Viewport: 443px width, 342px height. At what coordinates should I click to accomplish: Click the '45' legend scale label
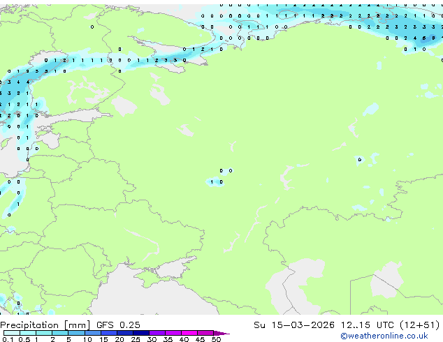201,339
